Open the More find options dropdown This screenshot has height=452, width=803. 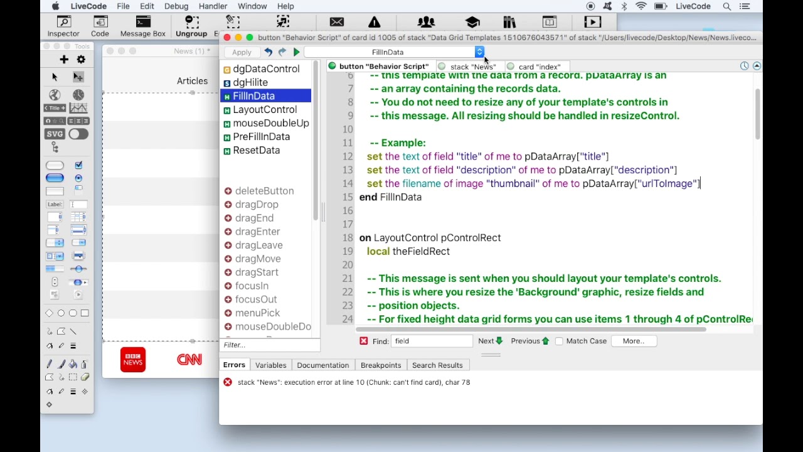[634, 341]
